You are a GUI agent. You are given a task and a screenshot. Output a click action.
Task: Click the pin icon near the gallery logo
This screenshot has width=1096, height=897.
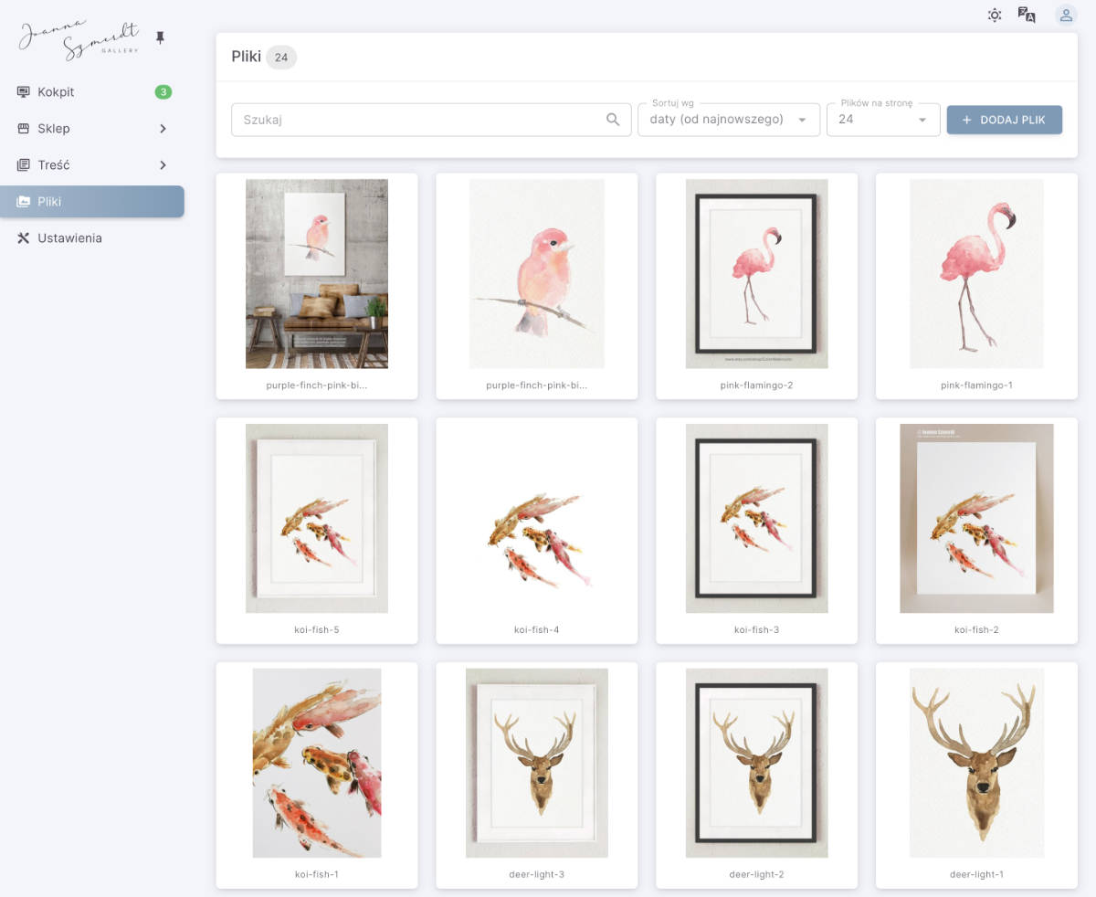click(161, 37)
